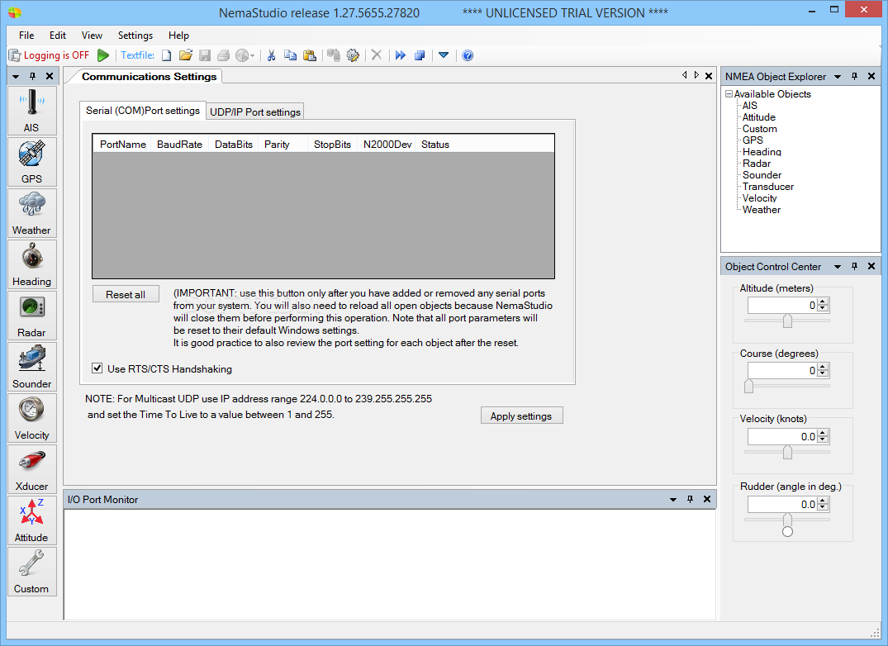888x646 pixels.
Task: Open the Settings menu
Action: point(135,35)
